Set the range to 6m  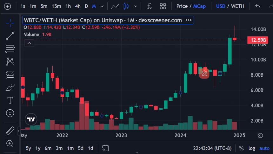point(48,148)
